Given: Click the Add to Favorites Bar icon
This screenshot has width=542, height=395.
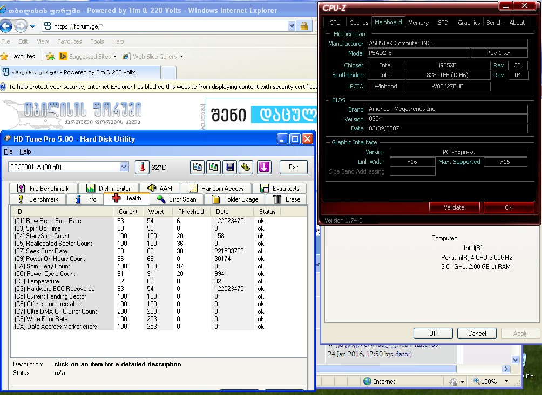Looking at the screenshot, I should click(50, 57).
